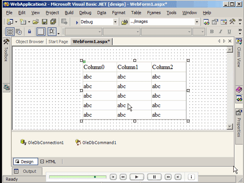Click the Find in Files binoculars icon
Image resolution: width=244 pixels, height=183 pixels.
click(124, 22)
